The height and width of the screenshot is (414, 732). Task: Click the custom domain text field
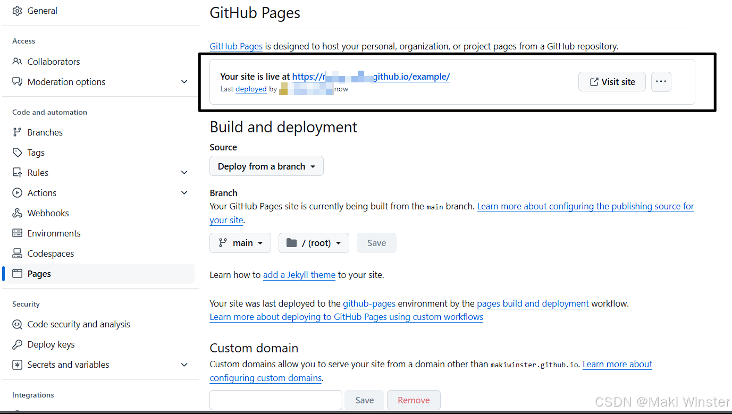click(276, 400)
